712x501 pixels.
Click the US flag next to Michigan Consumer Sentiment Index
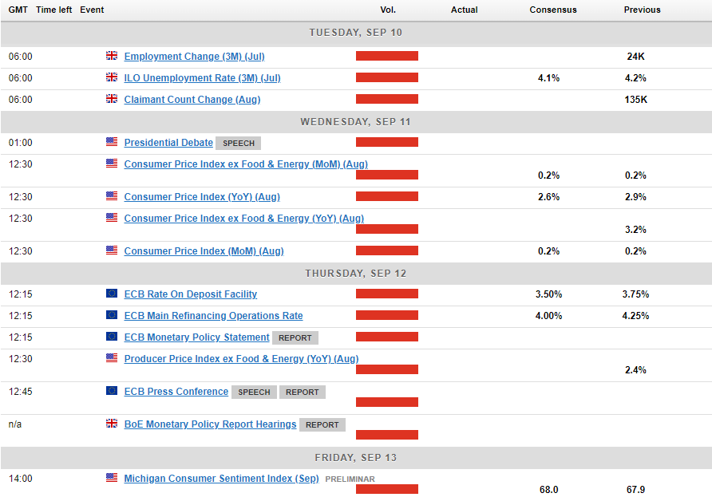[x=112, y=479]
